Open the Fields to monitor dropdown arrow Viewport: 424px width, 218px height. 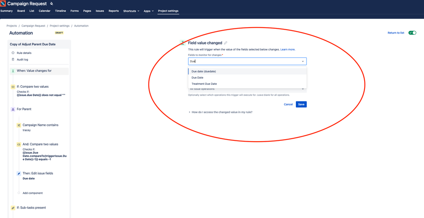303,61
